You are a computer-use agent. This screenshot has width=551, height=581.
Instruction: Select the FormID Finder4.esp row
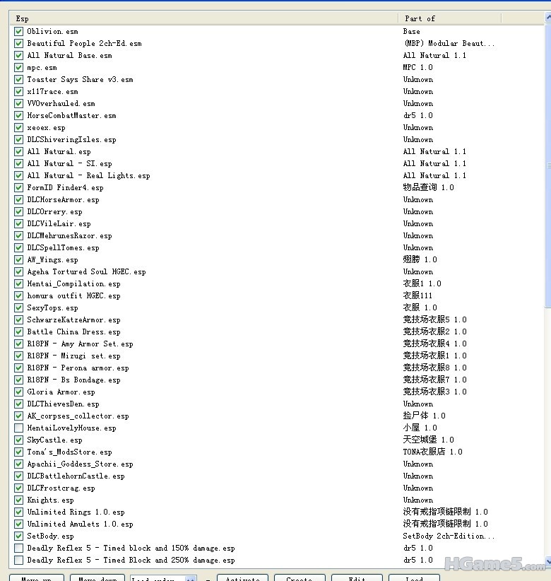65,187
